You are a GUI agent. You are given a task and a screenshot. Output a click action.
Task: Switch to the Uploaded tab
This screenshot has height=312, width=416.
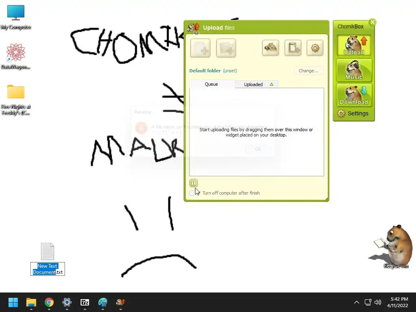coord(256,84)
